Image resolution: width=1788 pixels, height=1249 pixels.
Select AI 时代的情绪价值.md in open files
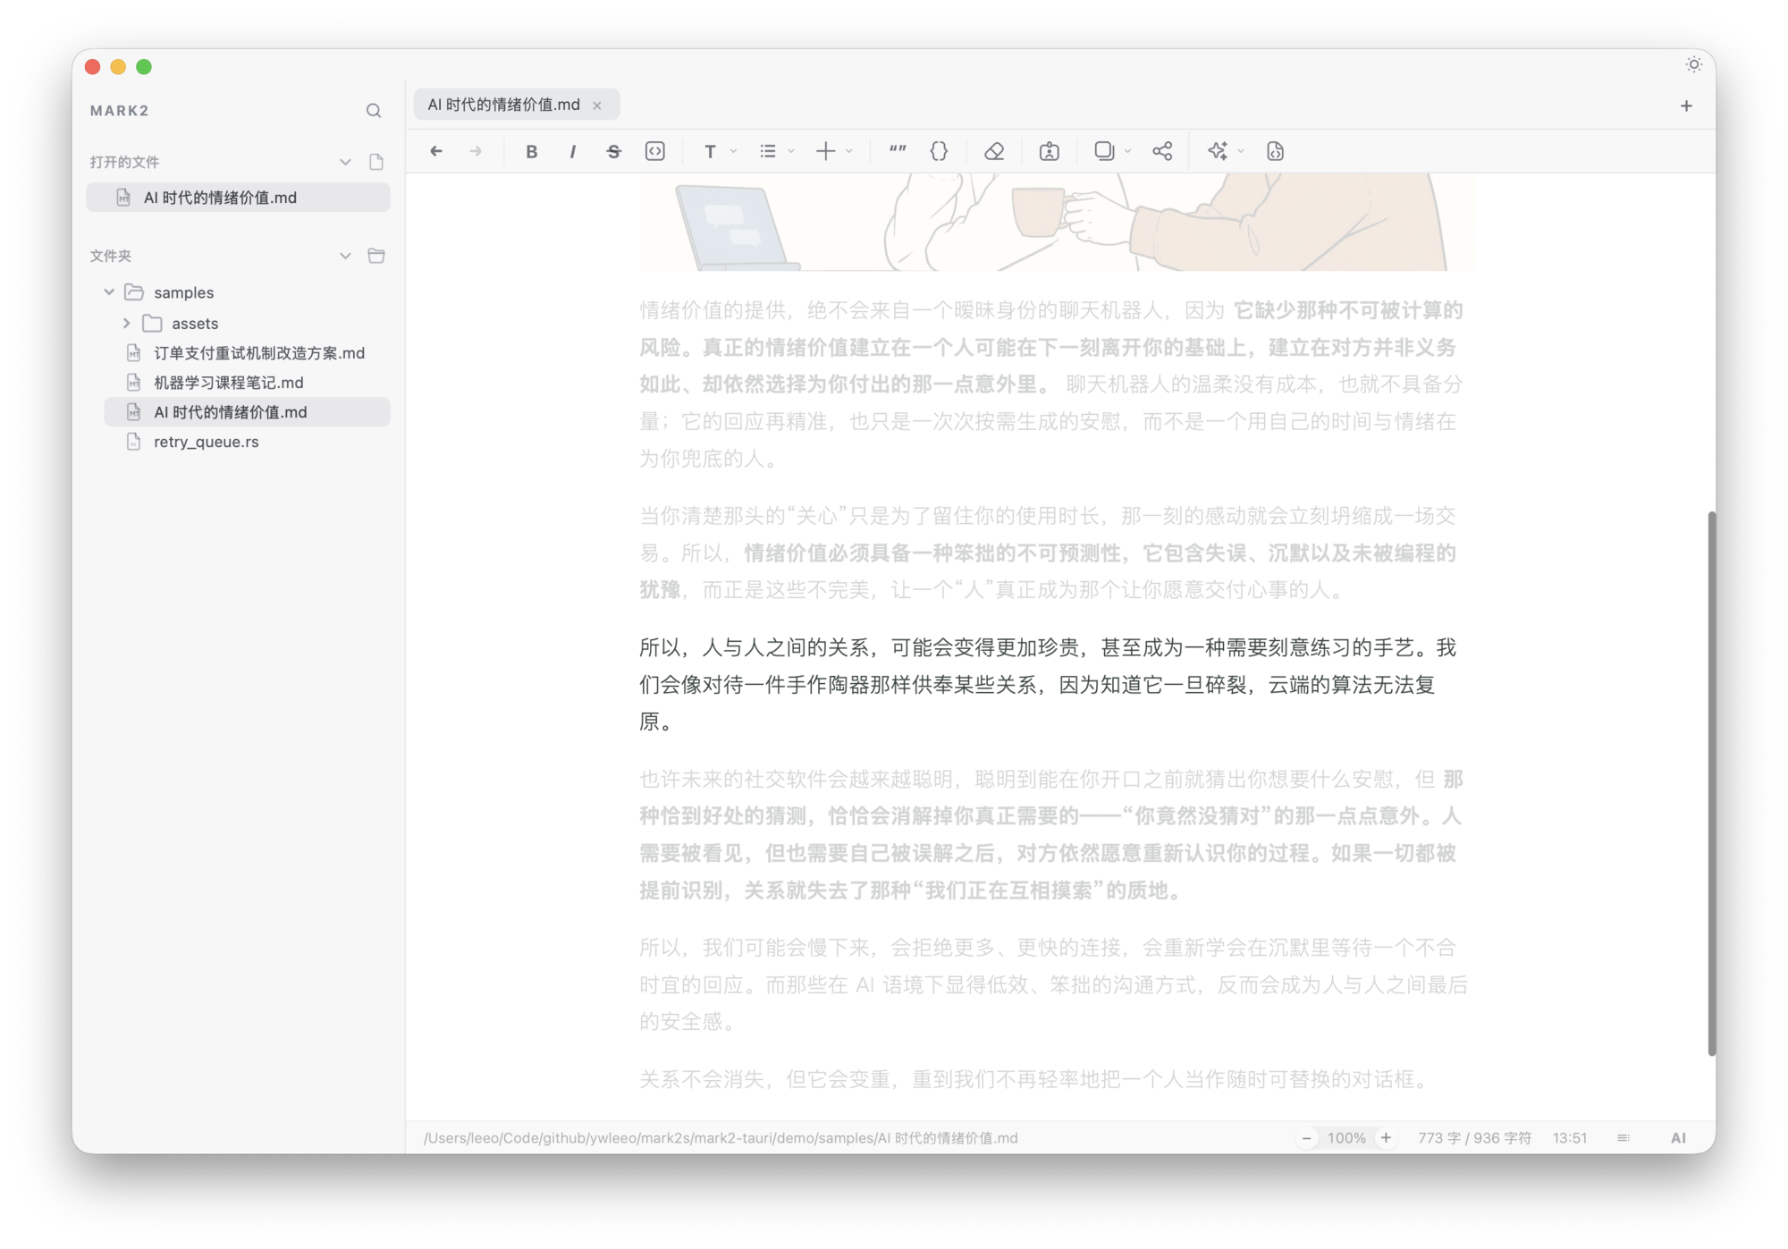[238, 198]
